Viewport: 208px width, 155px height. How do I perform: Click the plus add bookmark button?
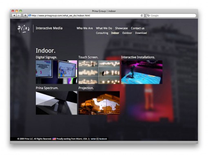(x=25, y=16)
